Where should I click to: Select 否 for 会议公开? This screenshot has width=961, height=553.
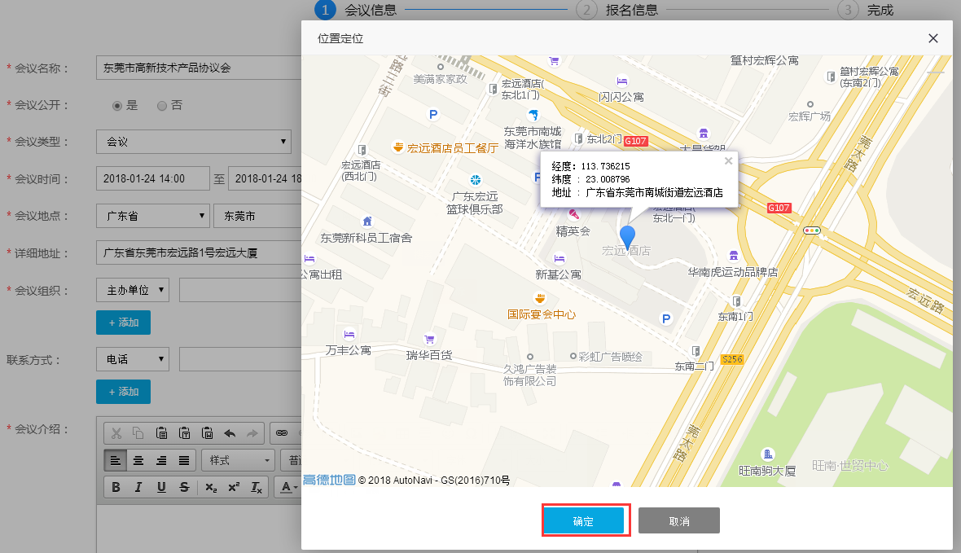point(162,105)
